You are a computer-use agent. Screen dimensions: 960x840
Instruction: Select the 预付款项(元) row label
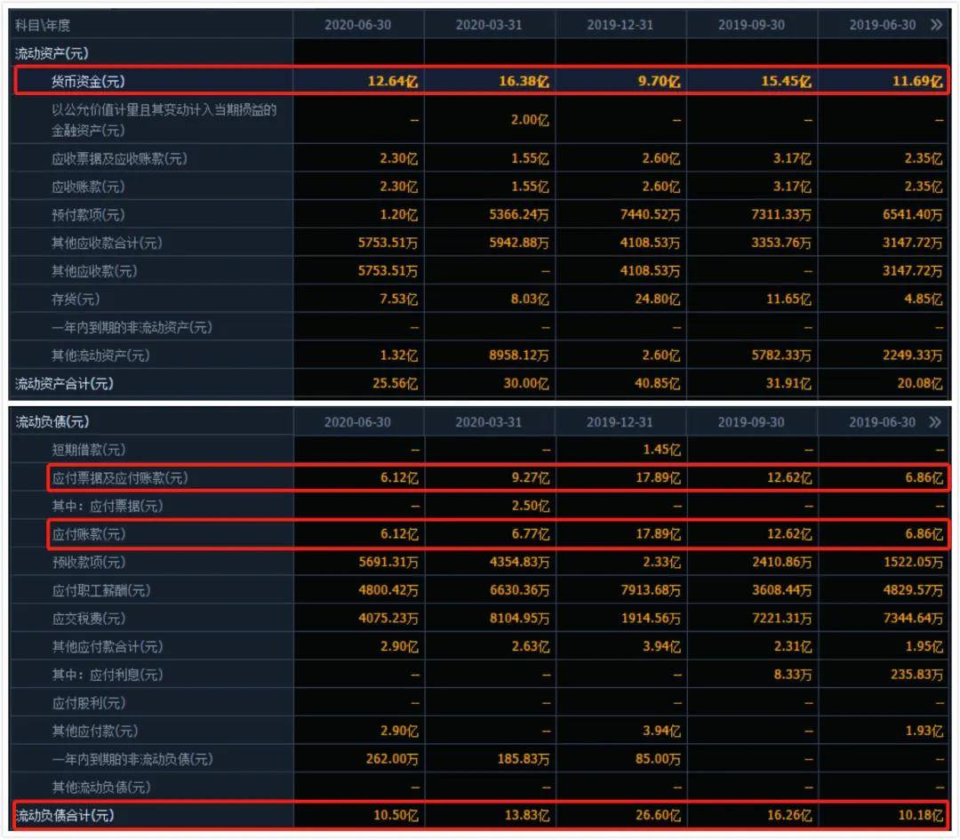click(88, 215)
